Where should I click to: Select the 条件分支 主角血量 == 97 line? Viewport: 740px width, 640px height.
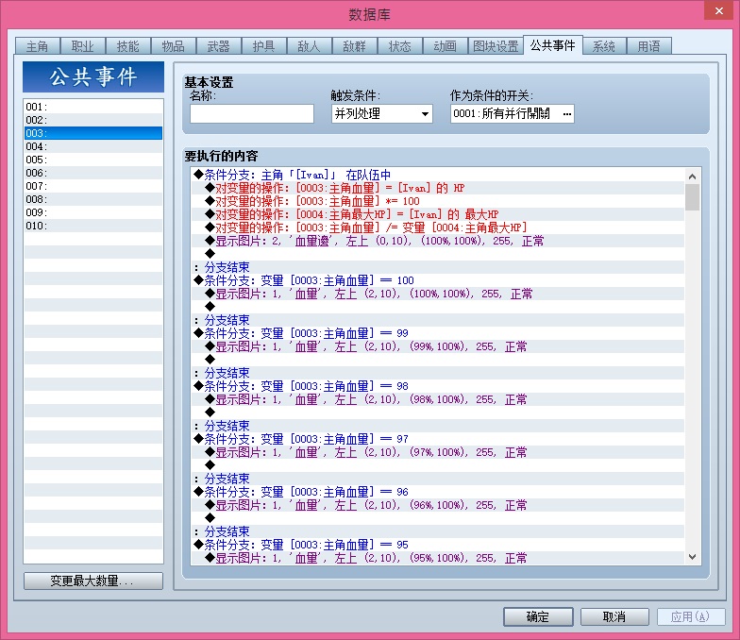pyautogui.click(x=438, y=439)
